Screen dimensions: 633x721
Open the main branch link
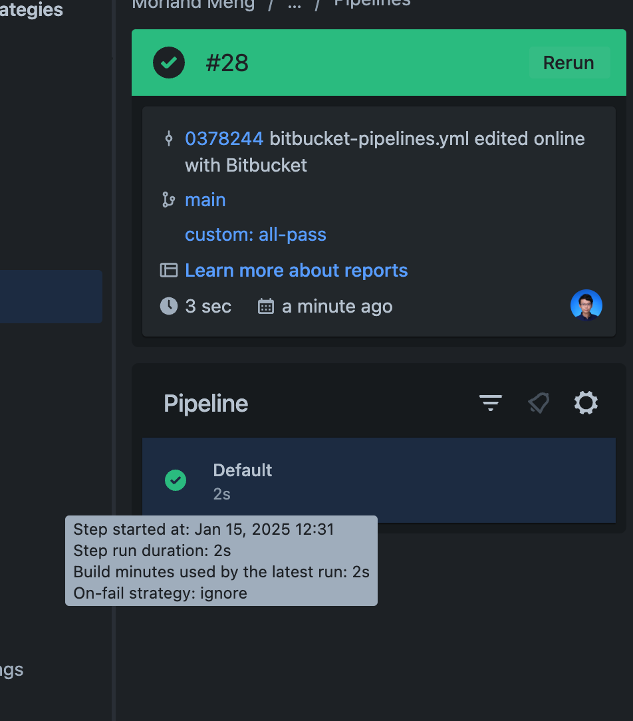click(x=205, y=199)
